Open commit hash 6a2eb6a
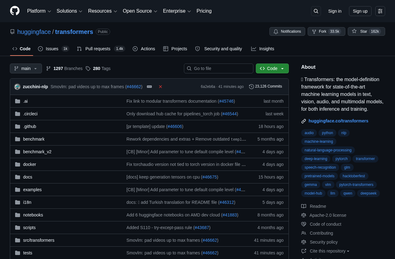This screenshot has width=395, height=259. pyautogui.click(x=208, y=87)
